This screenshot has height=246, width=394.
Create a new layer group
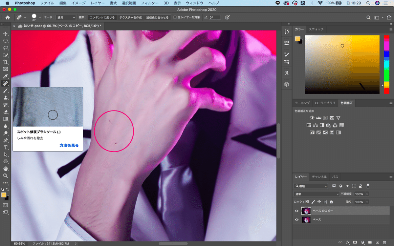[x=370, y=242]
